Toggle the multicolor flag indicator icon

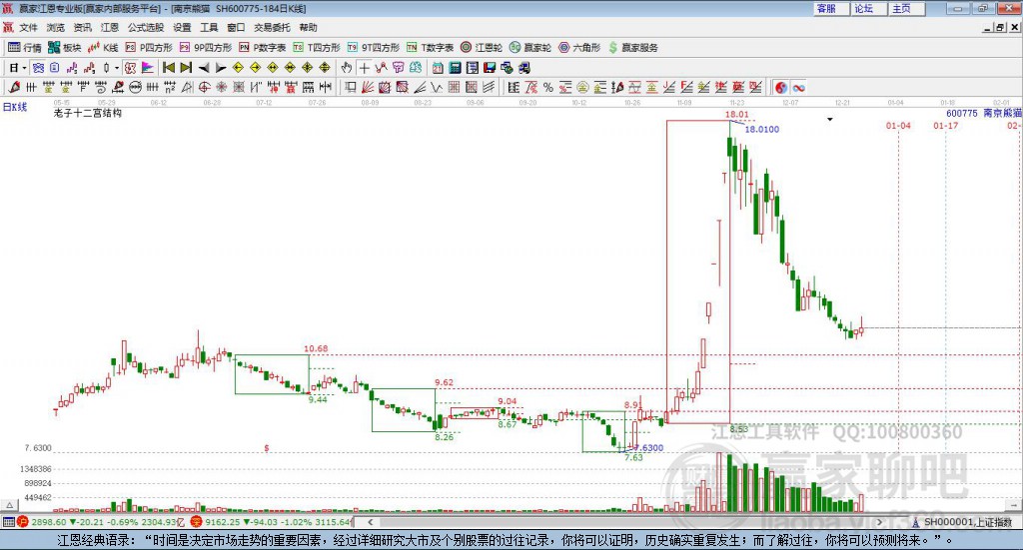(148, 68)
